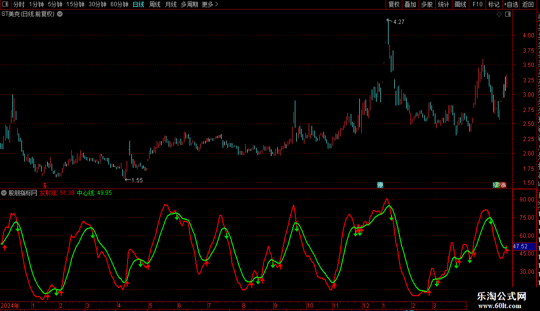The width and height of the screenshot is (540, 311).
Task: Select the 日线 daily chart tab
Action: coord(139,4)
